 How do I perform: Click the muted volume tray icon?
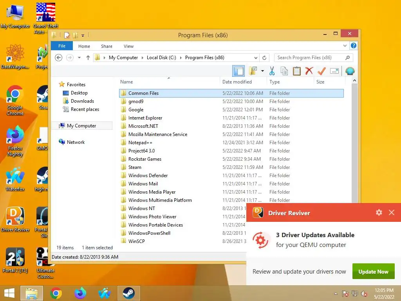(x=364, y=294)
